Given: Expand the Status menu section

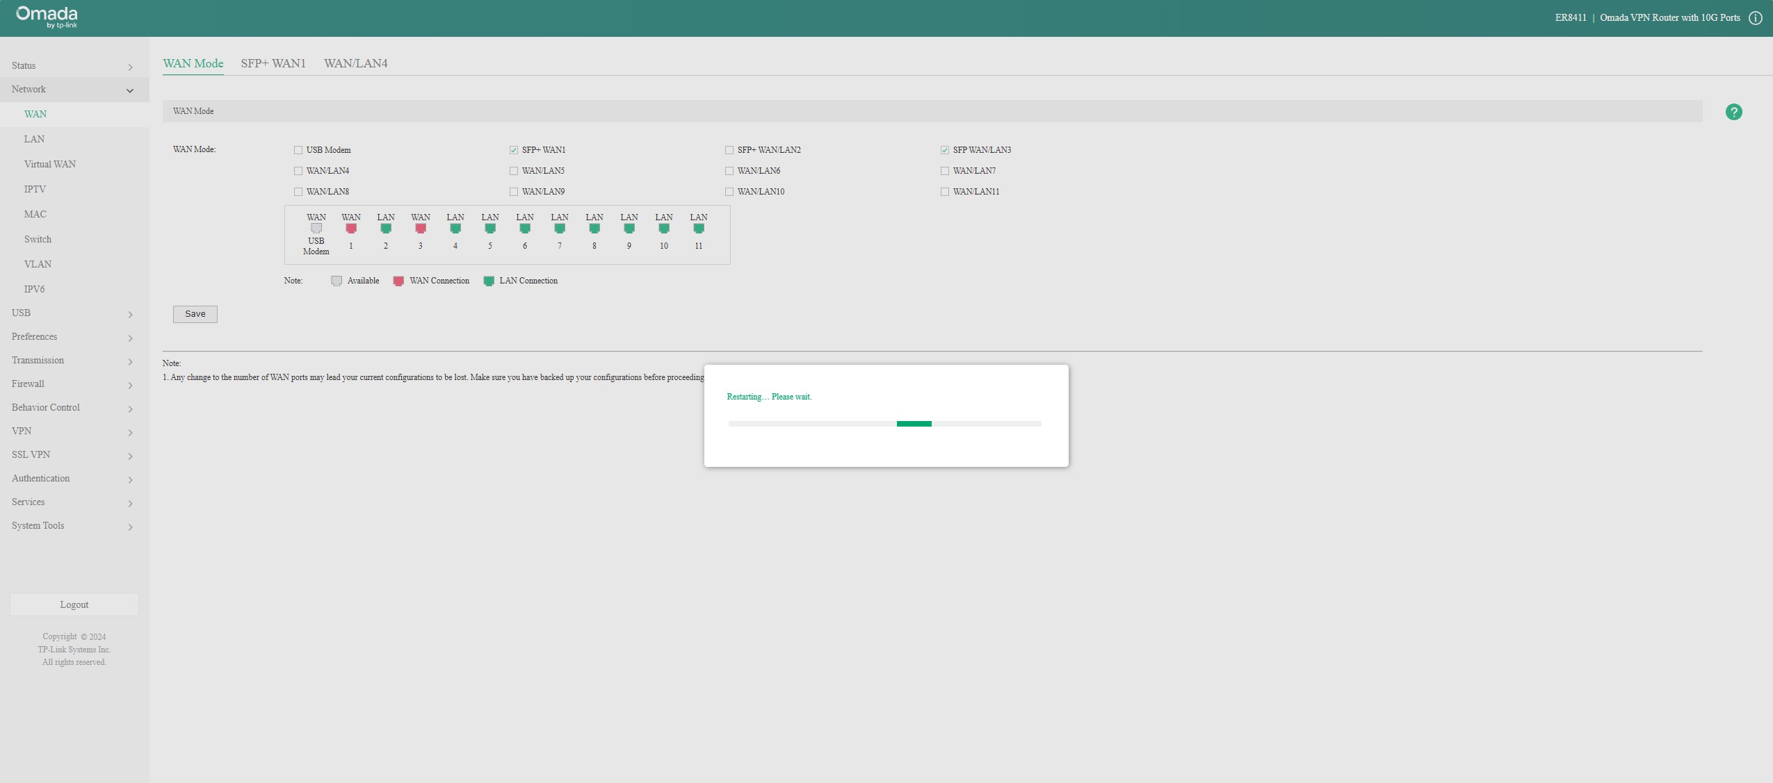Looking at the screenshot, I should pos(74,66).
